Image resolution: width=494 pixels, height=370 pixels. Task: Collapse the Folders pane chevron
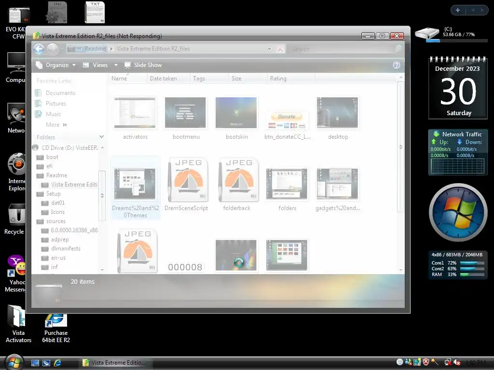(101, 137)
